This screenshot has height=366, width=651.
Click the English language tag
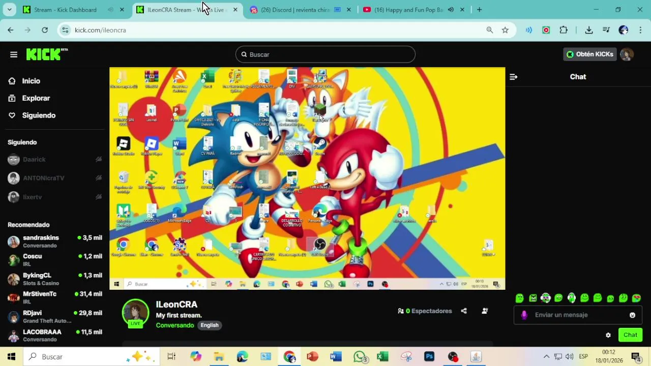coord(210,325)
